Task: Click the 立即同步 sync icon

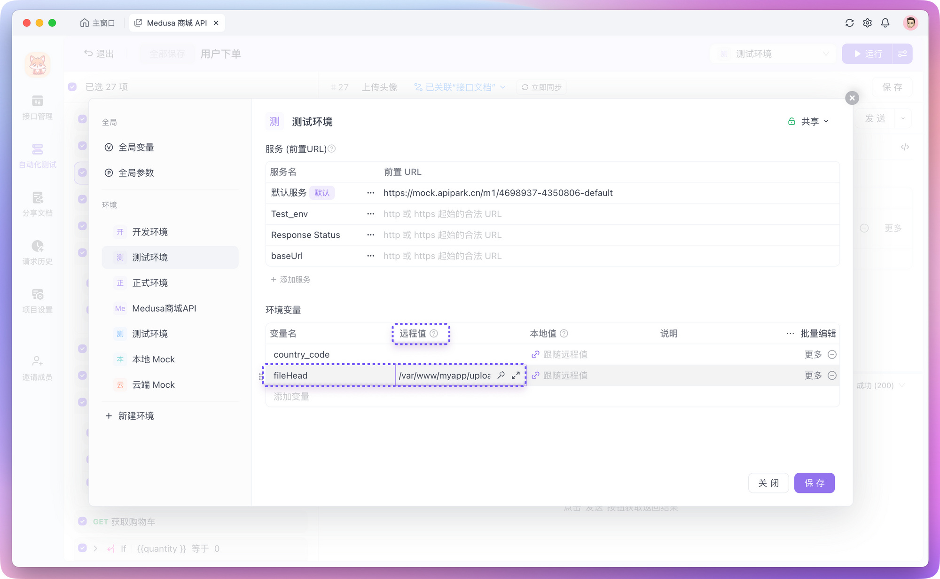Action: 525,86
